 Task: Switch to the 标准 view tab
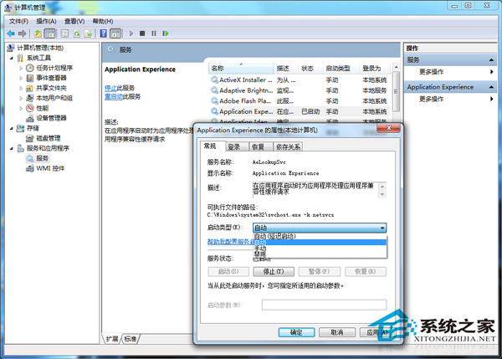(x=131, y=339)
